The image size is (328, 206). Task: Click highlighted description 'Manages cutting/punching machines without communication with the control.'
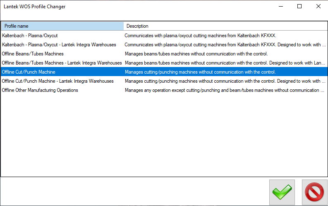(200, 72)
